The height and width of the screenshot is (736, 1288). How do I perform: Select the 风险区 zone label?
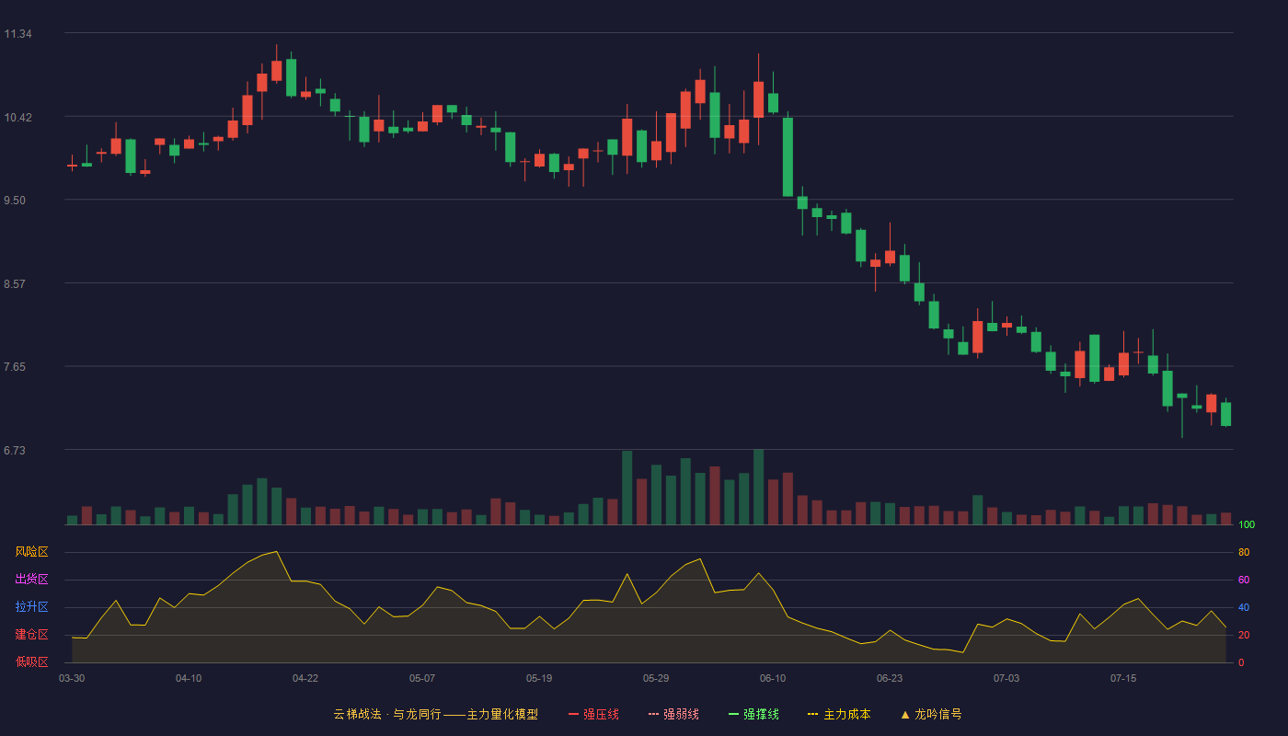click(31, 552)
